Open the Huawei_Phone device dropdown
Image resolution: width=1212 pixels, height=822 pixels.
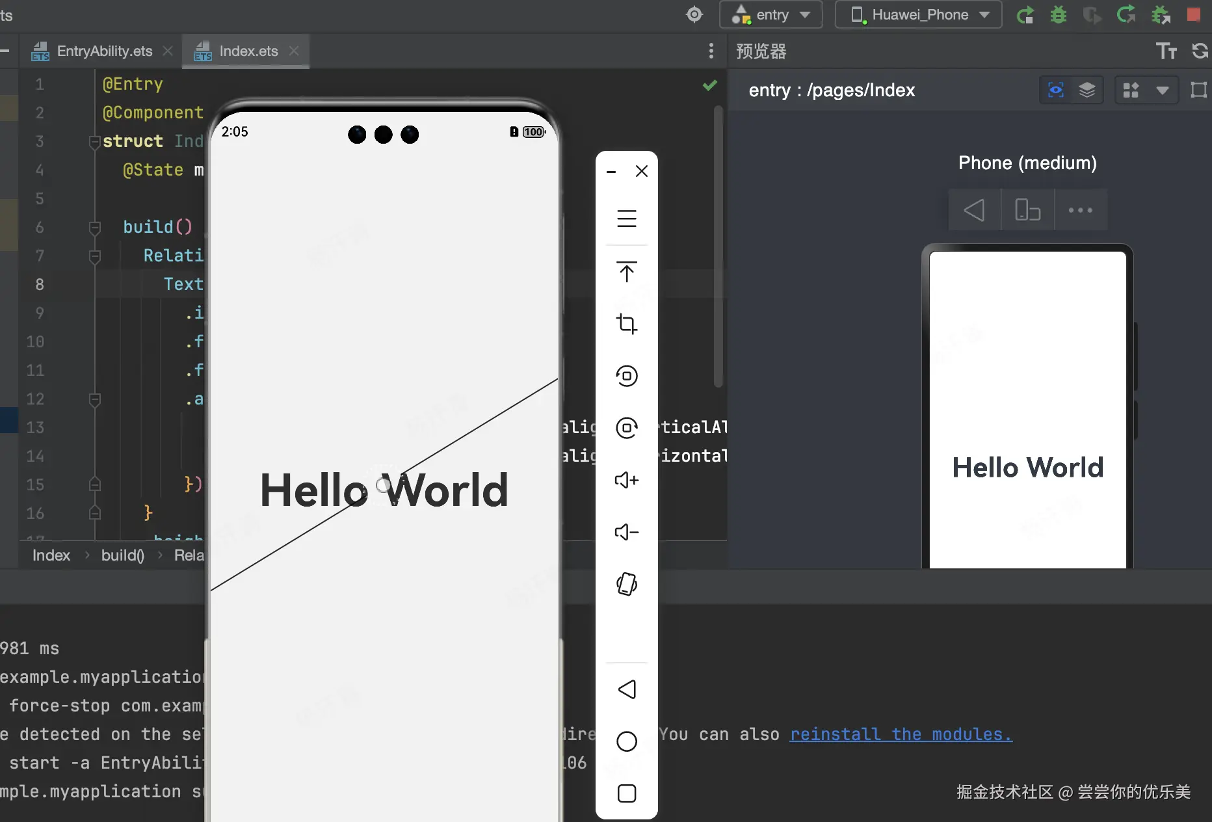coord(919,14)
